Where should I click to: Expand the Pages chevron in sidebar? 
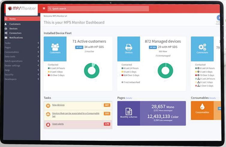click(x=38, y=47)
